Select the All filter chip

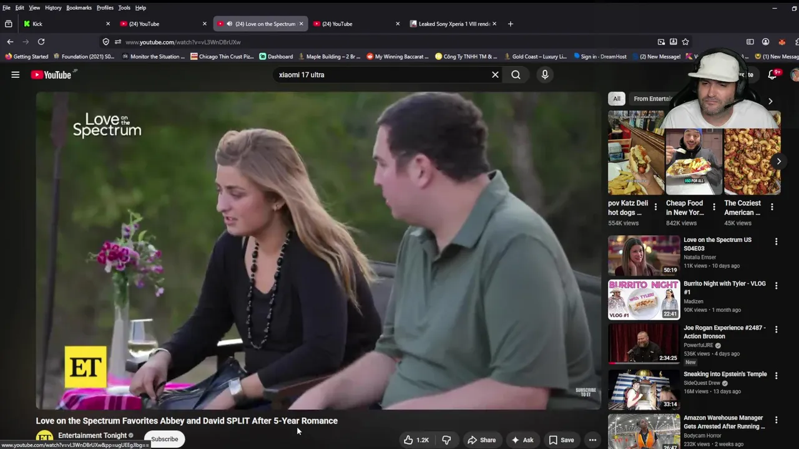click(x=617, y=99)
